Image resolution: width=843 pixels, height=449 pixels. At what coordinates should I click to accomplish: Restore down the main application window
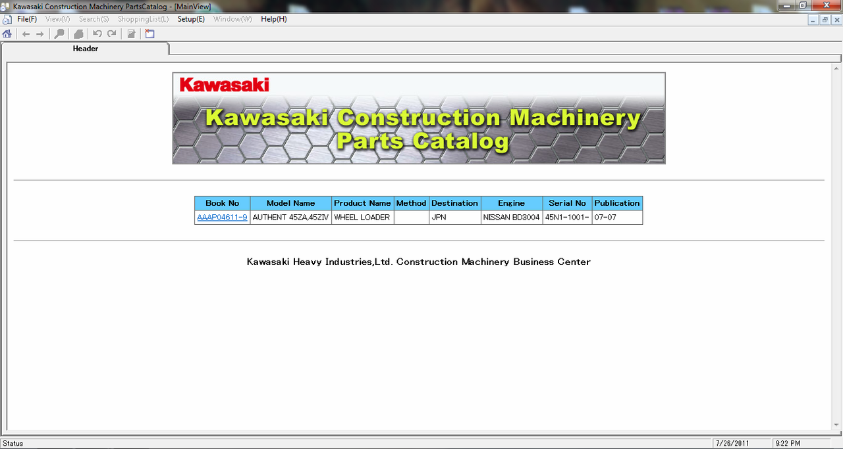[x=803, y=5]
